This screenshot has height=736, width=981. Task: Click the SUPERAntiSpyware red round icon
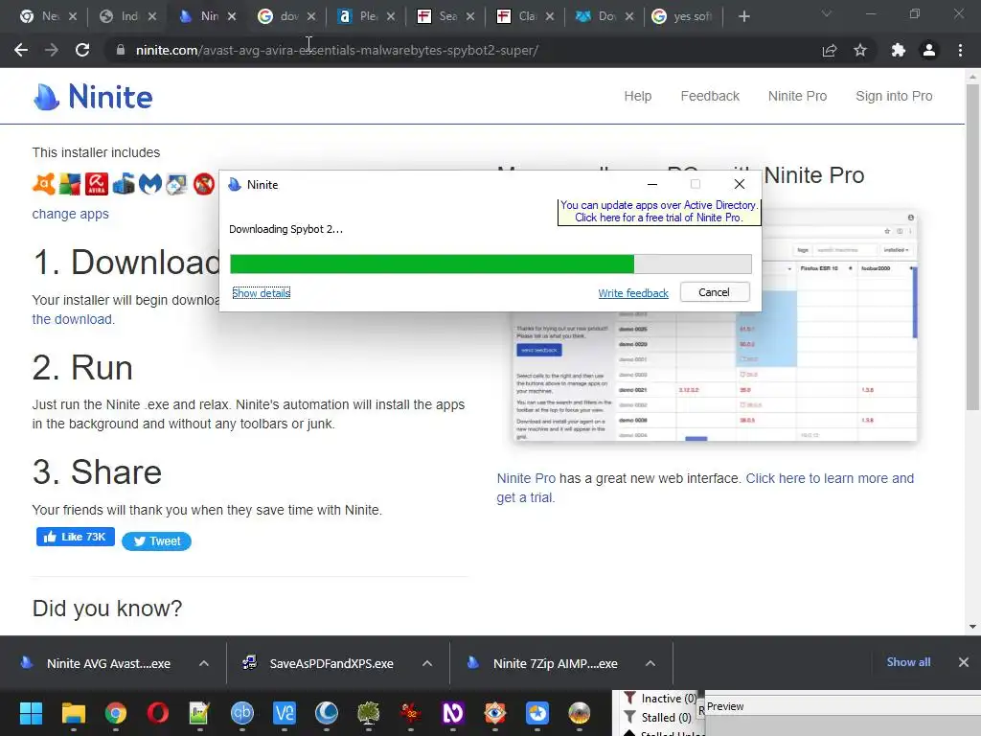pyautogui.click(x=204, y=184)
